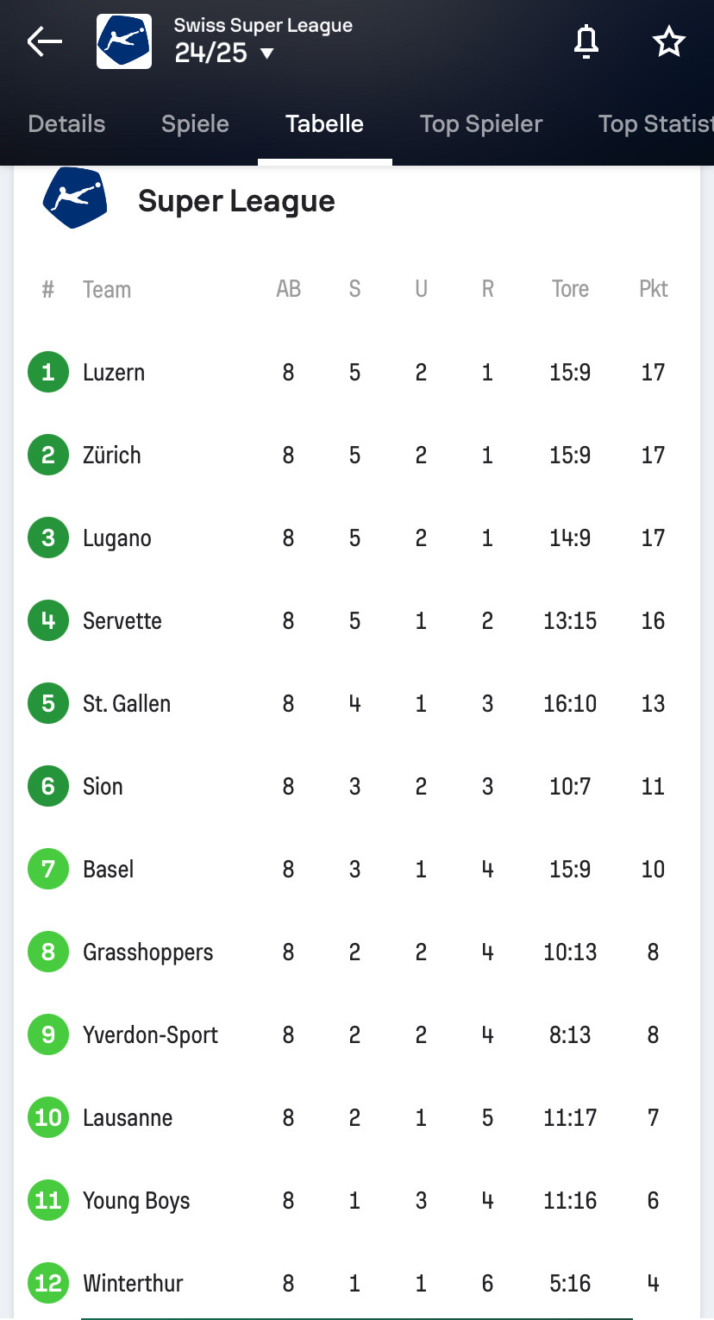This screenshot has height=1320, width=714.
Task: Tap the rank 10 badge for Lausanne
Action: [48, 1117]
